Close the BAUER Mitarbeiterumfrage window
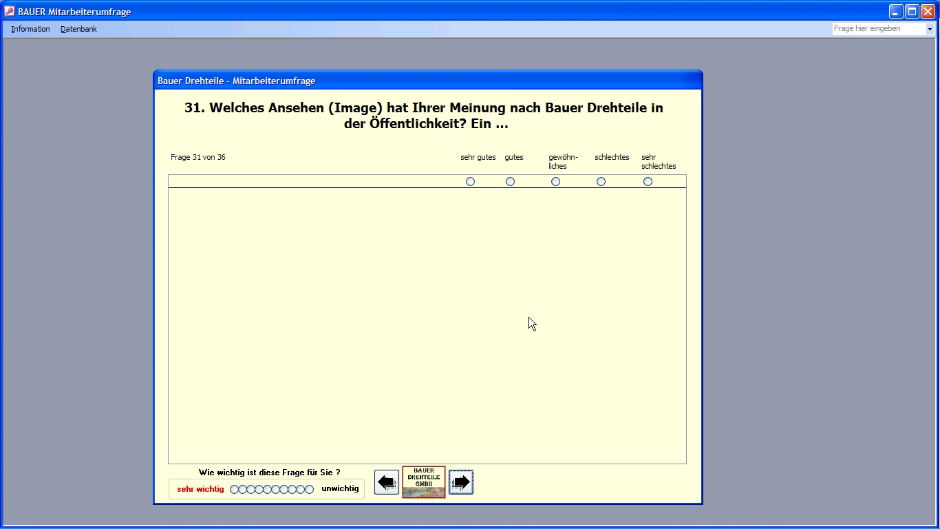 click(x=928, y=11)
